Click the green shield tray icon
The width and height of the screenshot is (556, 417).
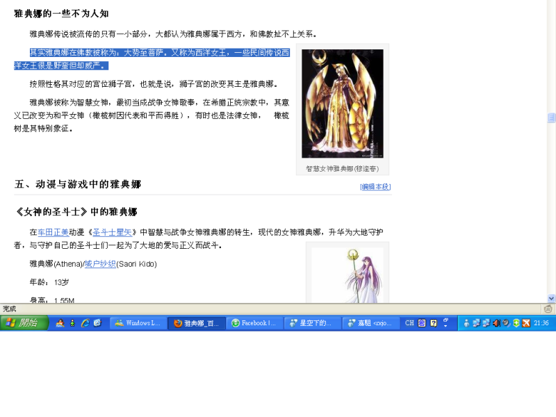tap(516, 323)
